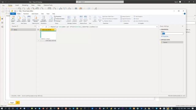Viewport: 196px width, 110px height.
Task: Click the table icon left of column header
Action: pos(38,30)
